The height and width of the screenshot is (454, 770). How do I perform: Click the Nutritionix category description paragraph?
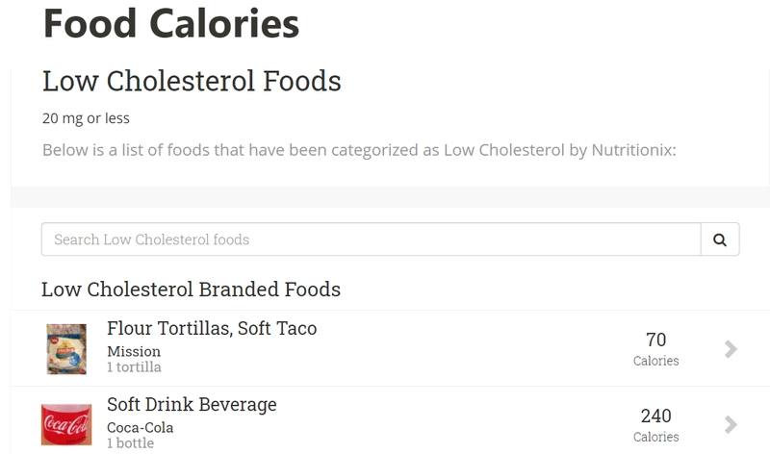(x=359, y=150)
